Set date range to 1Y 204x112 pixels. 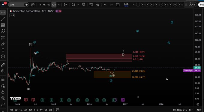(41, 110)
